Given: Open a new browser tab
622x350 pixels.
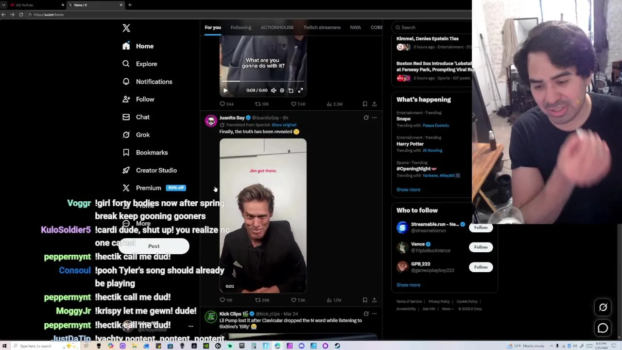Looking at the screenshot, I should coord(130,5).
